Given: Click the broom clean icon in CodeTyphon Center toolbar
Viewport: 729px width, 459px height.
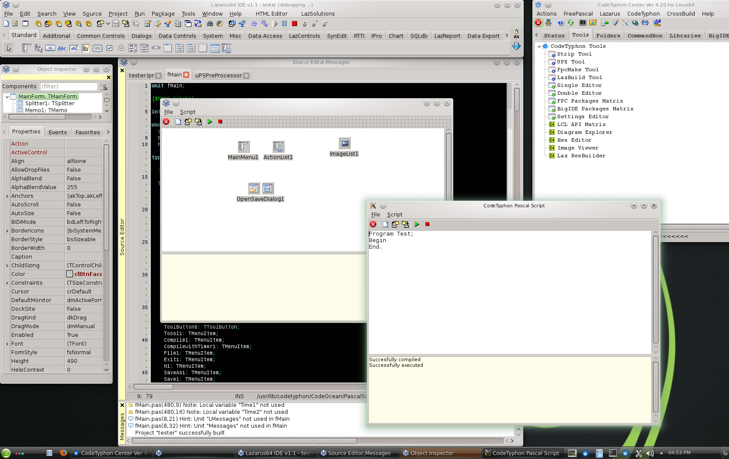Looking at the screenshot, I should pos(615,23).
